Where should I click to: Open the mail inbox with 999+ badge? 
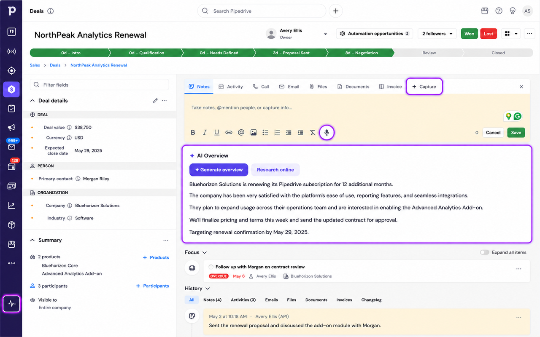coord(11,147)
